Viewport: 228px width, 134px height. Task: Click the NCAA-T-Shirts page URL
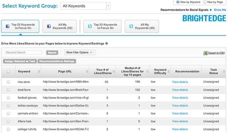click(x=66, y=129)
